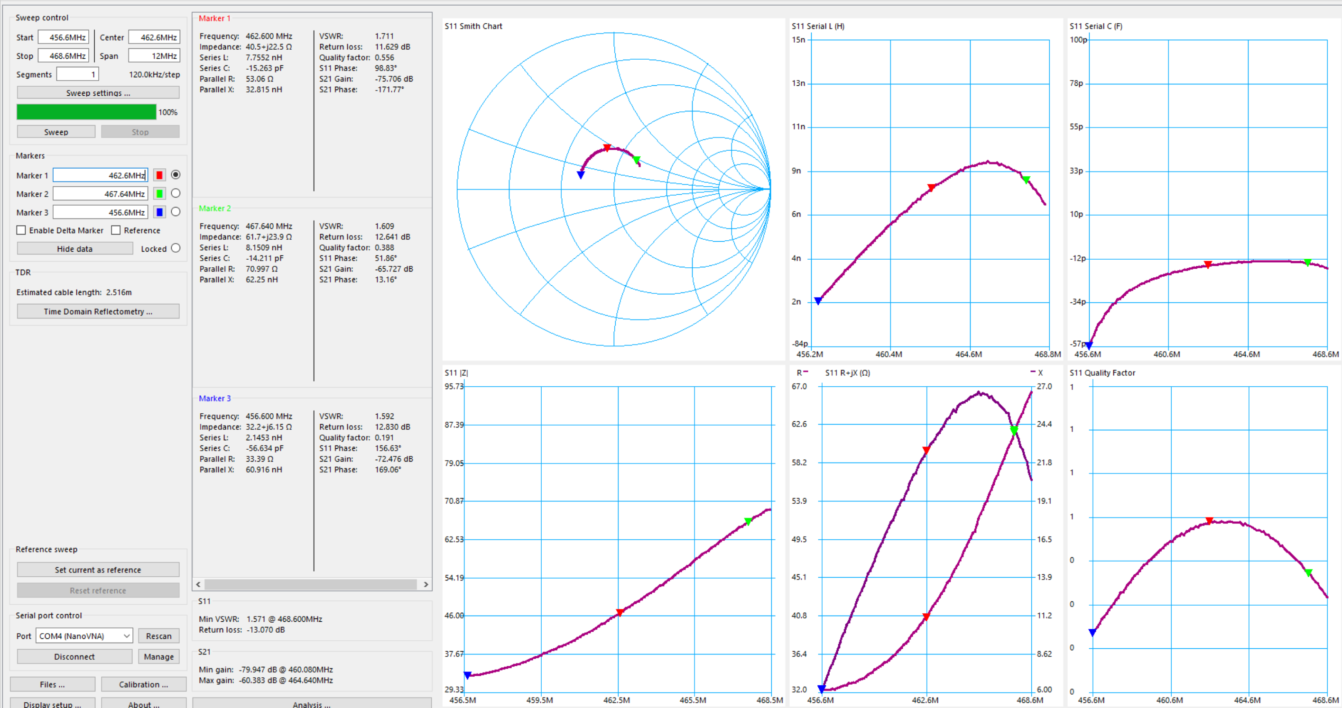Screen dimensions: 1342x708
Task: Click blue marker on Smith Chart
Action: point(581,175)
